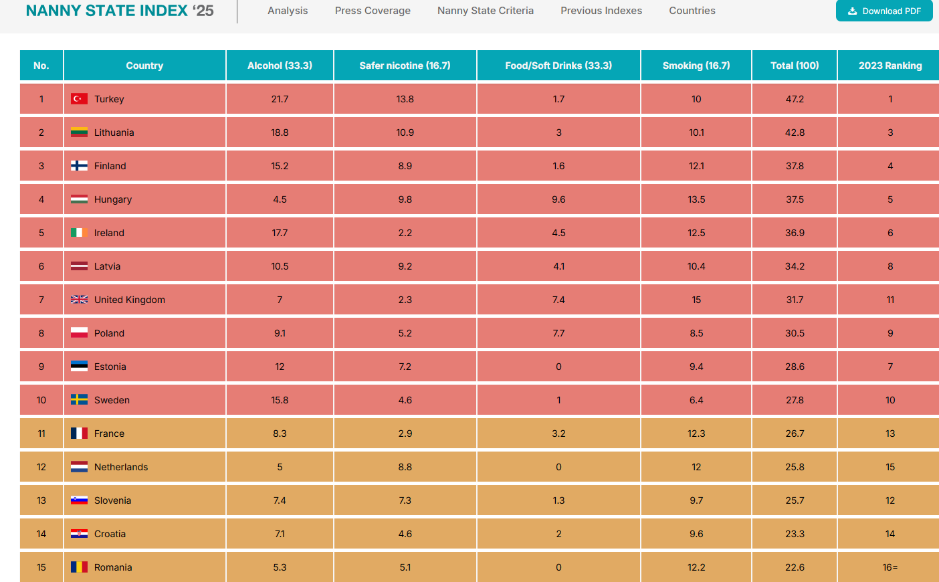Screen dimensions: 939x582
Task: Click the Ireland flag icon
Action: 79,233
